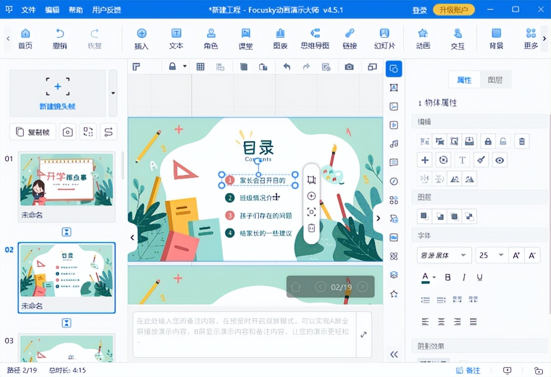The image size is (551, 377).
Task: Toggle underline formatting on the text
Action: (479, 277)
